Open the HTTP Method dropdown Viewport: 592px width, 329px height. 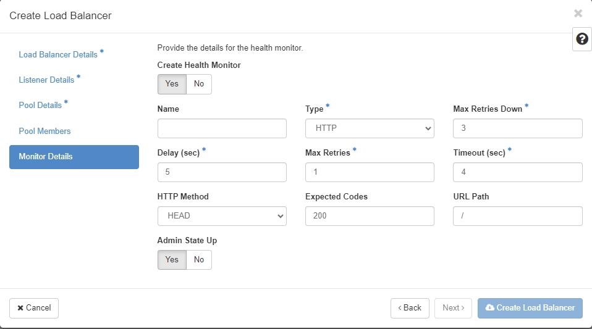pos(222,216)
